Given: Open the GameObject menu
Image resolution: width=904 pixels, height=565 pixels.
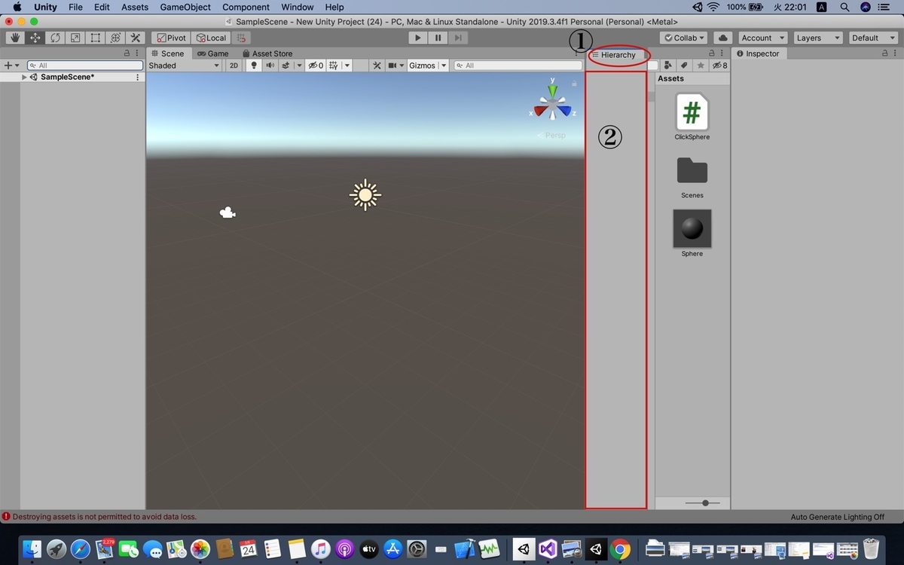Looking at the screenshot, I should 185,7.
